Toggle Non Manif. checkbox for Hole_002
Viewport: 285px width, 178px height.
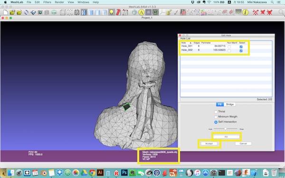pyautogui.click(x=229, y=51)
